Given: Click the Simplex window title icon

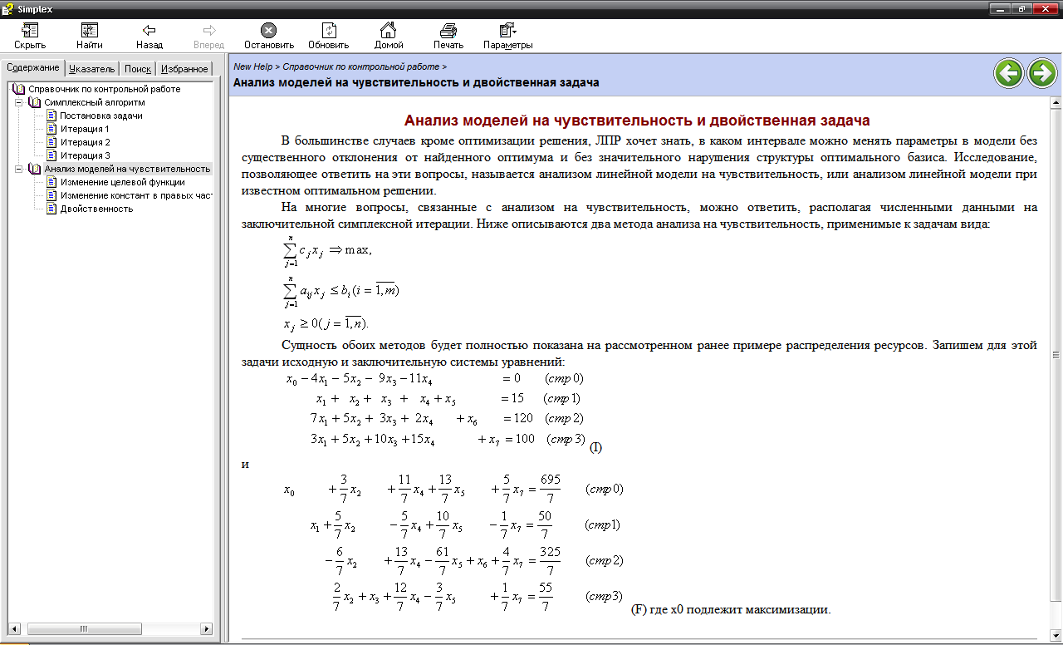Looking at the screenshot, I should (x=8, y=7).
